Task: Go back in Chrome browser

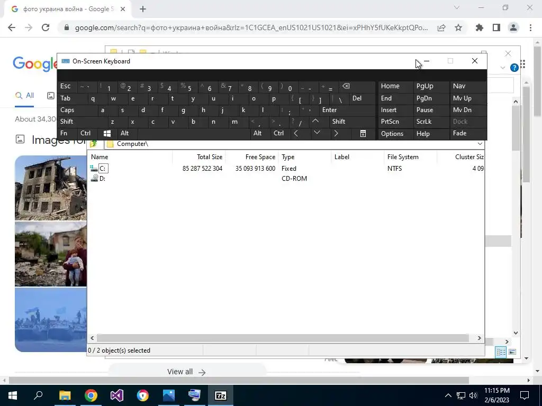Action: pos(12,27)
